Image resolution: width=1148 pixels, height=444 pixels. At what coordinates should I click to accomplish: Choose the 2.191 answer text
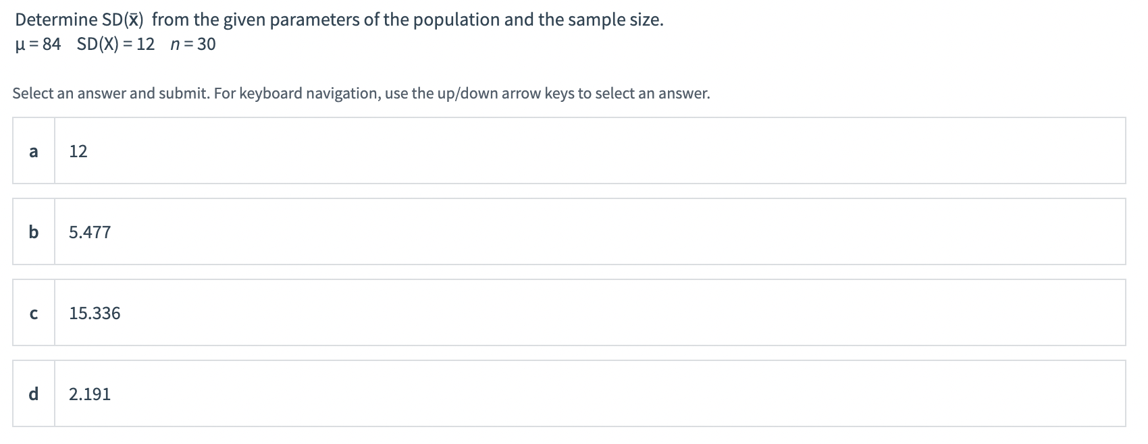pyautogui.click(x=90, y=394)
